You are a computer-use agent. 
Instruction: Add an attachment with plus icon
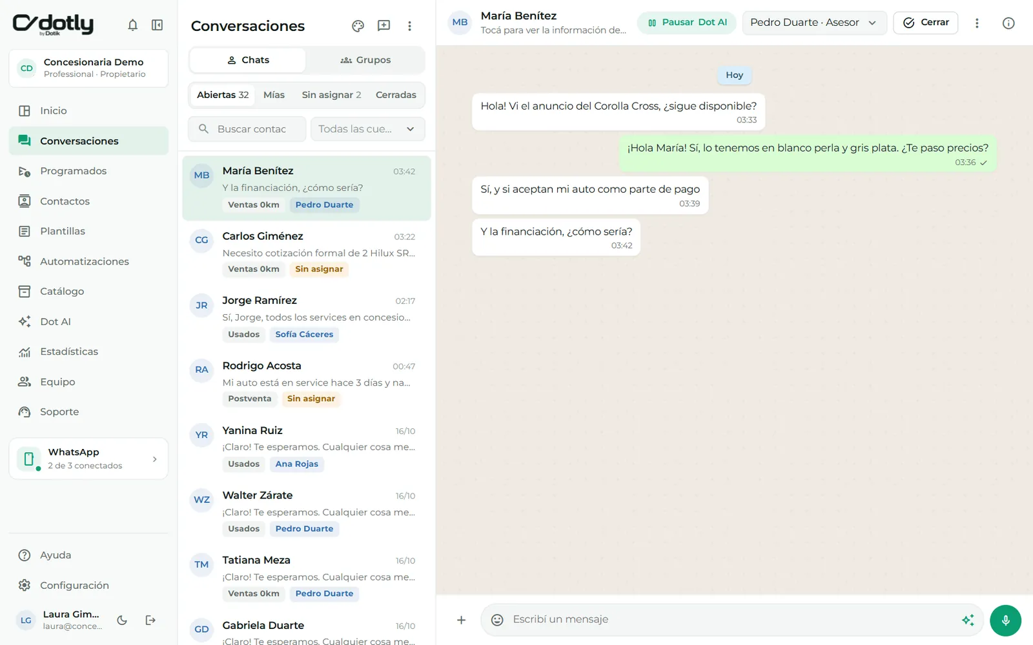coord(461,620)
